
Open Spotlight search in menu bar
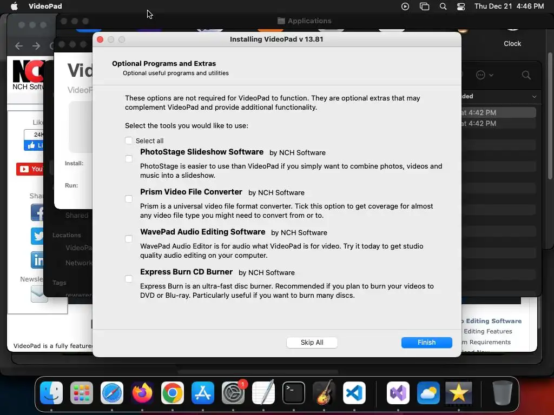pyautogui.click(x=443, y=6)
